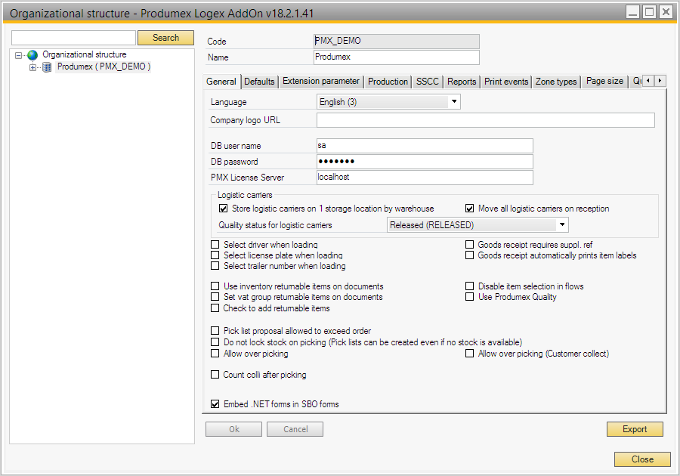Minimize the Organizational structure window

(632, 11)
